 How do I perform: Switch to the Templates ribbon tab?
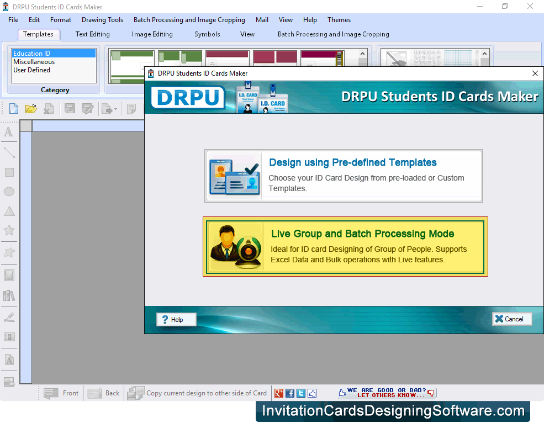[x=38, y=34]
